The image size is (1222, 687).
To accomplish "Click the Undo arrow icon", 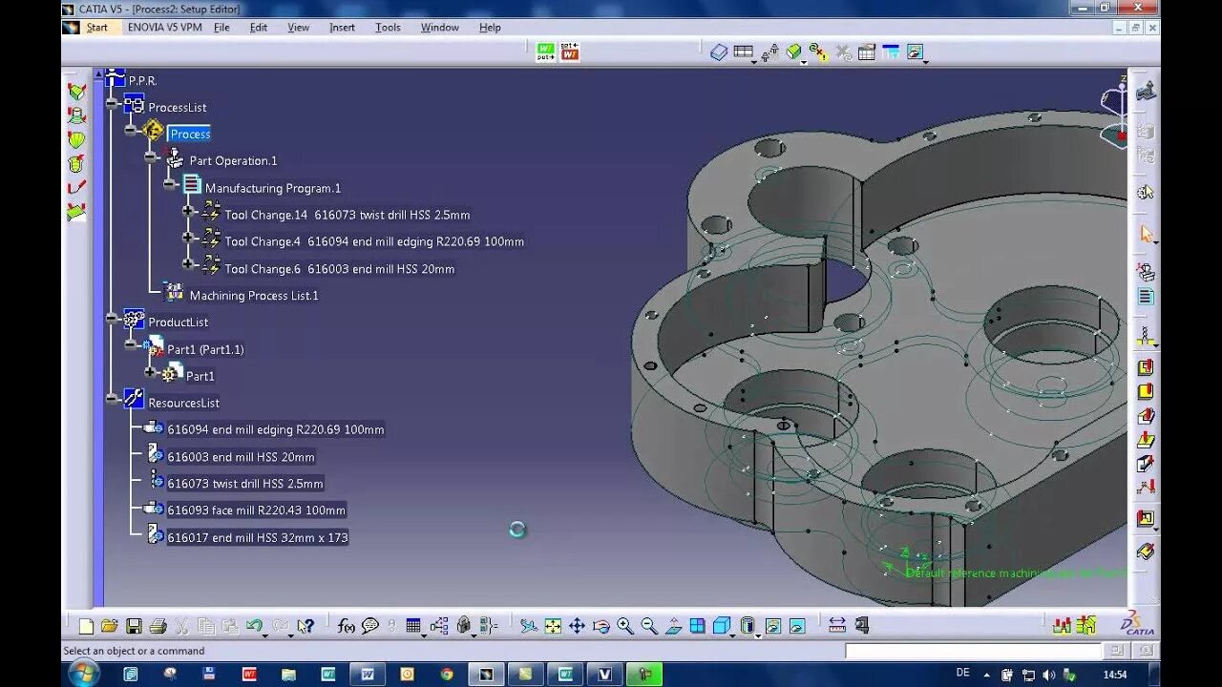I will pos(254,626).
